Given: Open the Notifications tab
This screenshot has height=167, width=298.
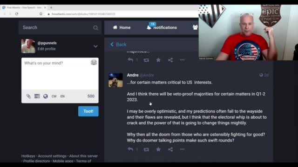Looking at the screenshot, I should click(162, 27).
